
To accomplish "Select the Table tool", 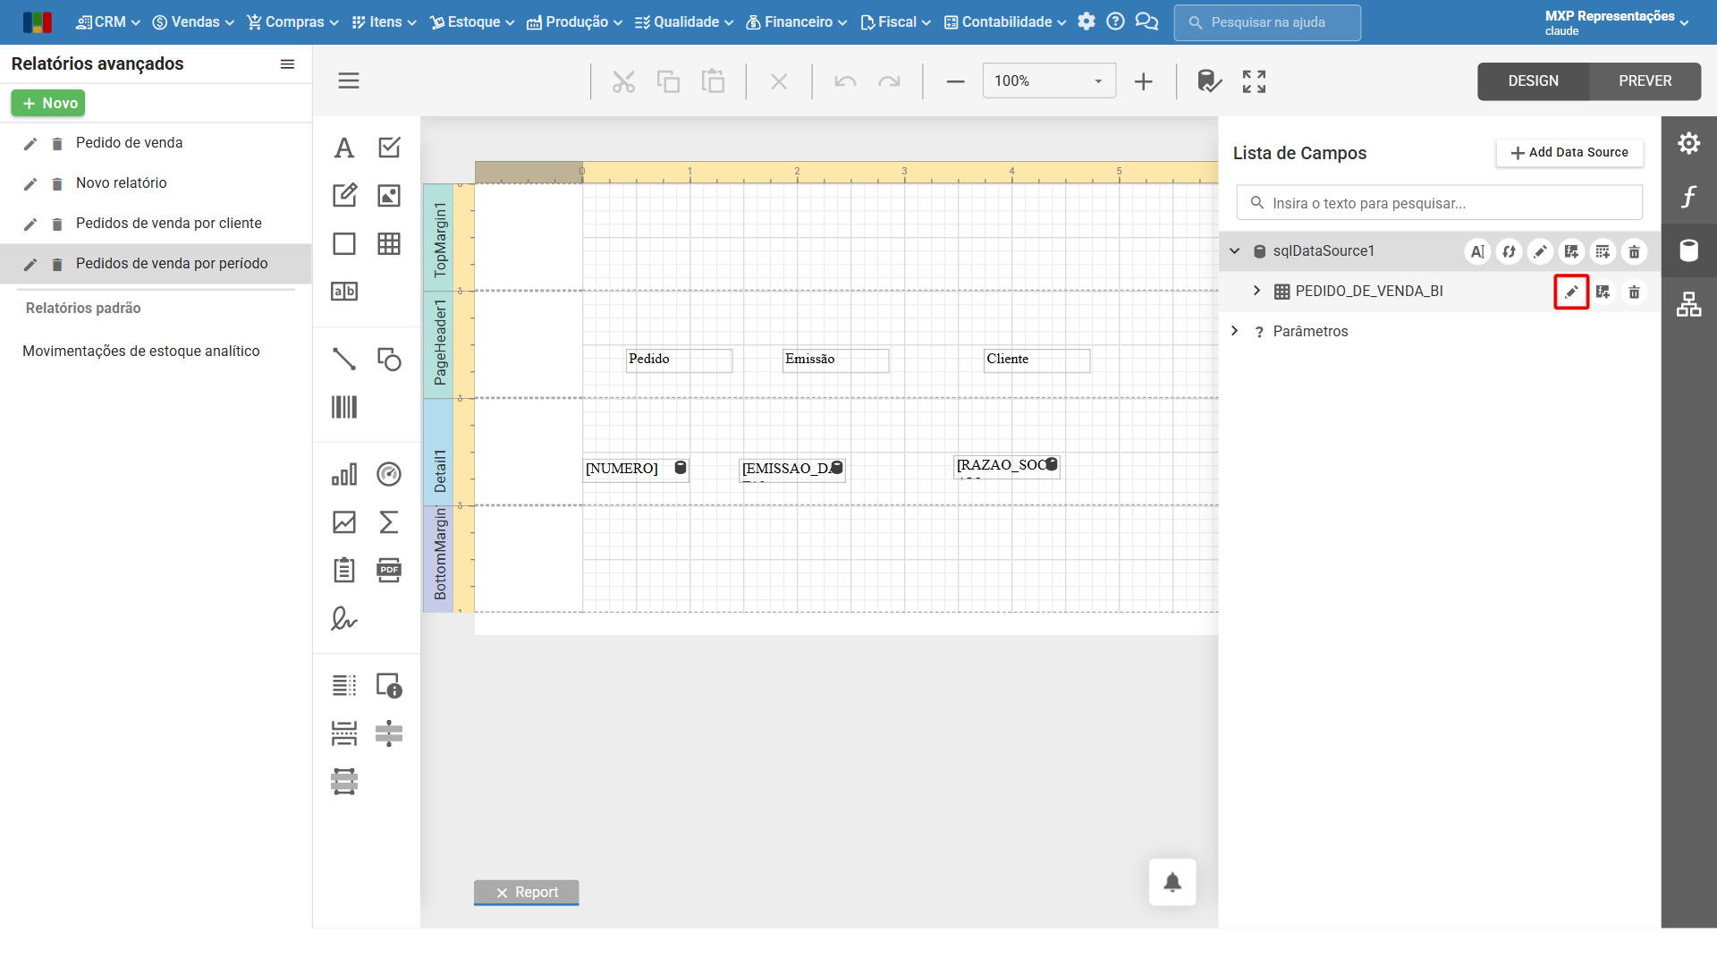I will pyautogui.click(x=389, y=244).
